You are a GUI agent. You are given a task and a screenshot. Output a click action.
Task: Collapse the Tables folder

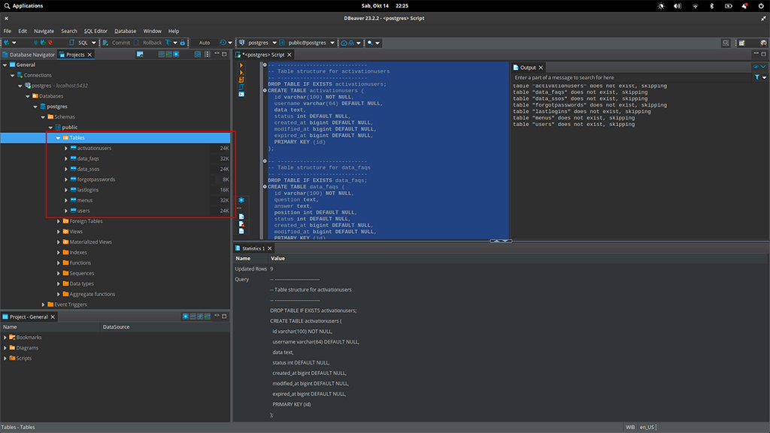(58, 138)
